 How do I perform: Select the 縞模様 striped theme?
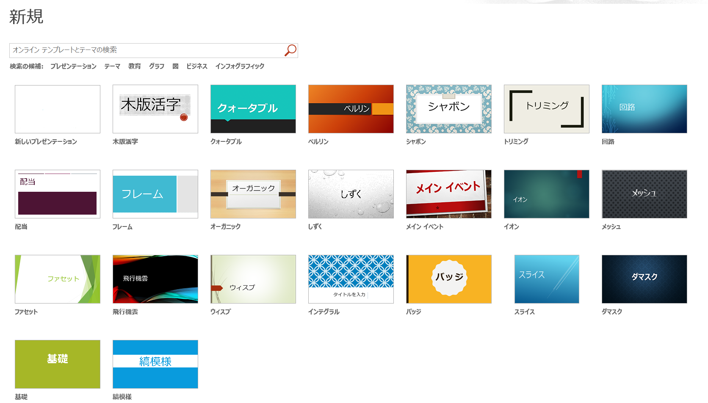coord(155,364)
